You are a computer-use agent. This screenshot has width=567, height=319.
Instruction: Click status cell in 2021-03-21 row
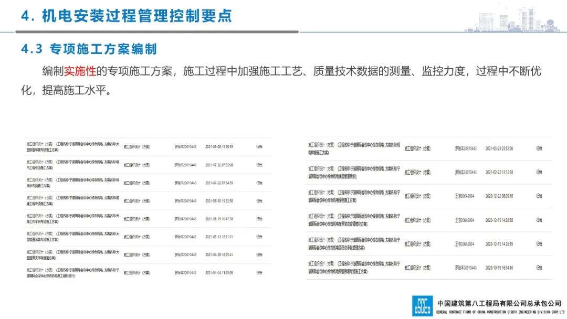(539, 148)
